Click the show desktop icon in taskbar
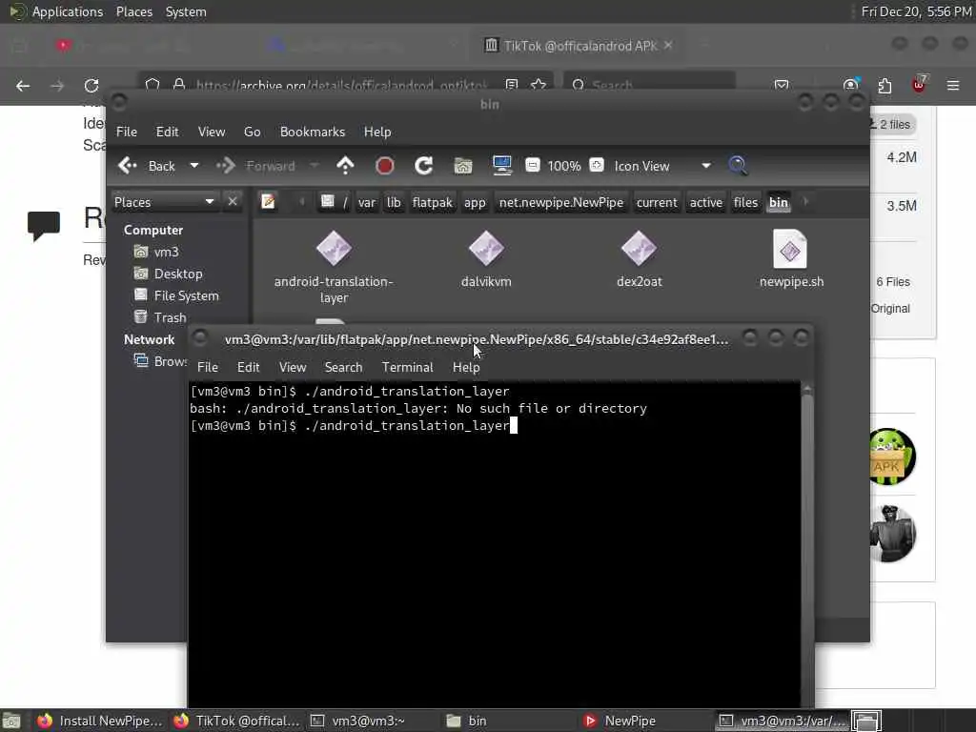 pyautogui.click(x=11, y=721)
